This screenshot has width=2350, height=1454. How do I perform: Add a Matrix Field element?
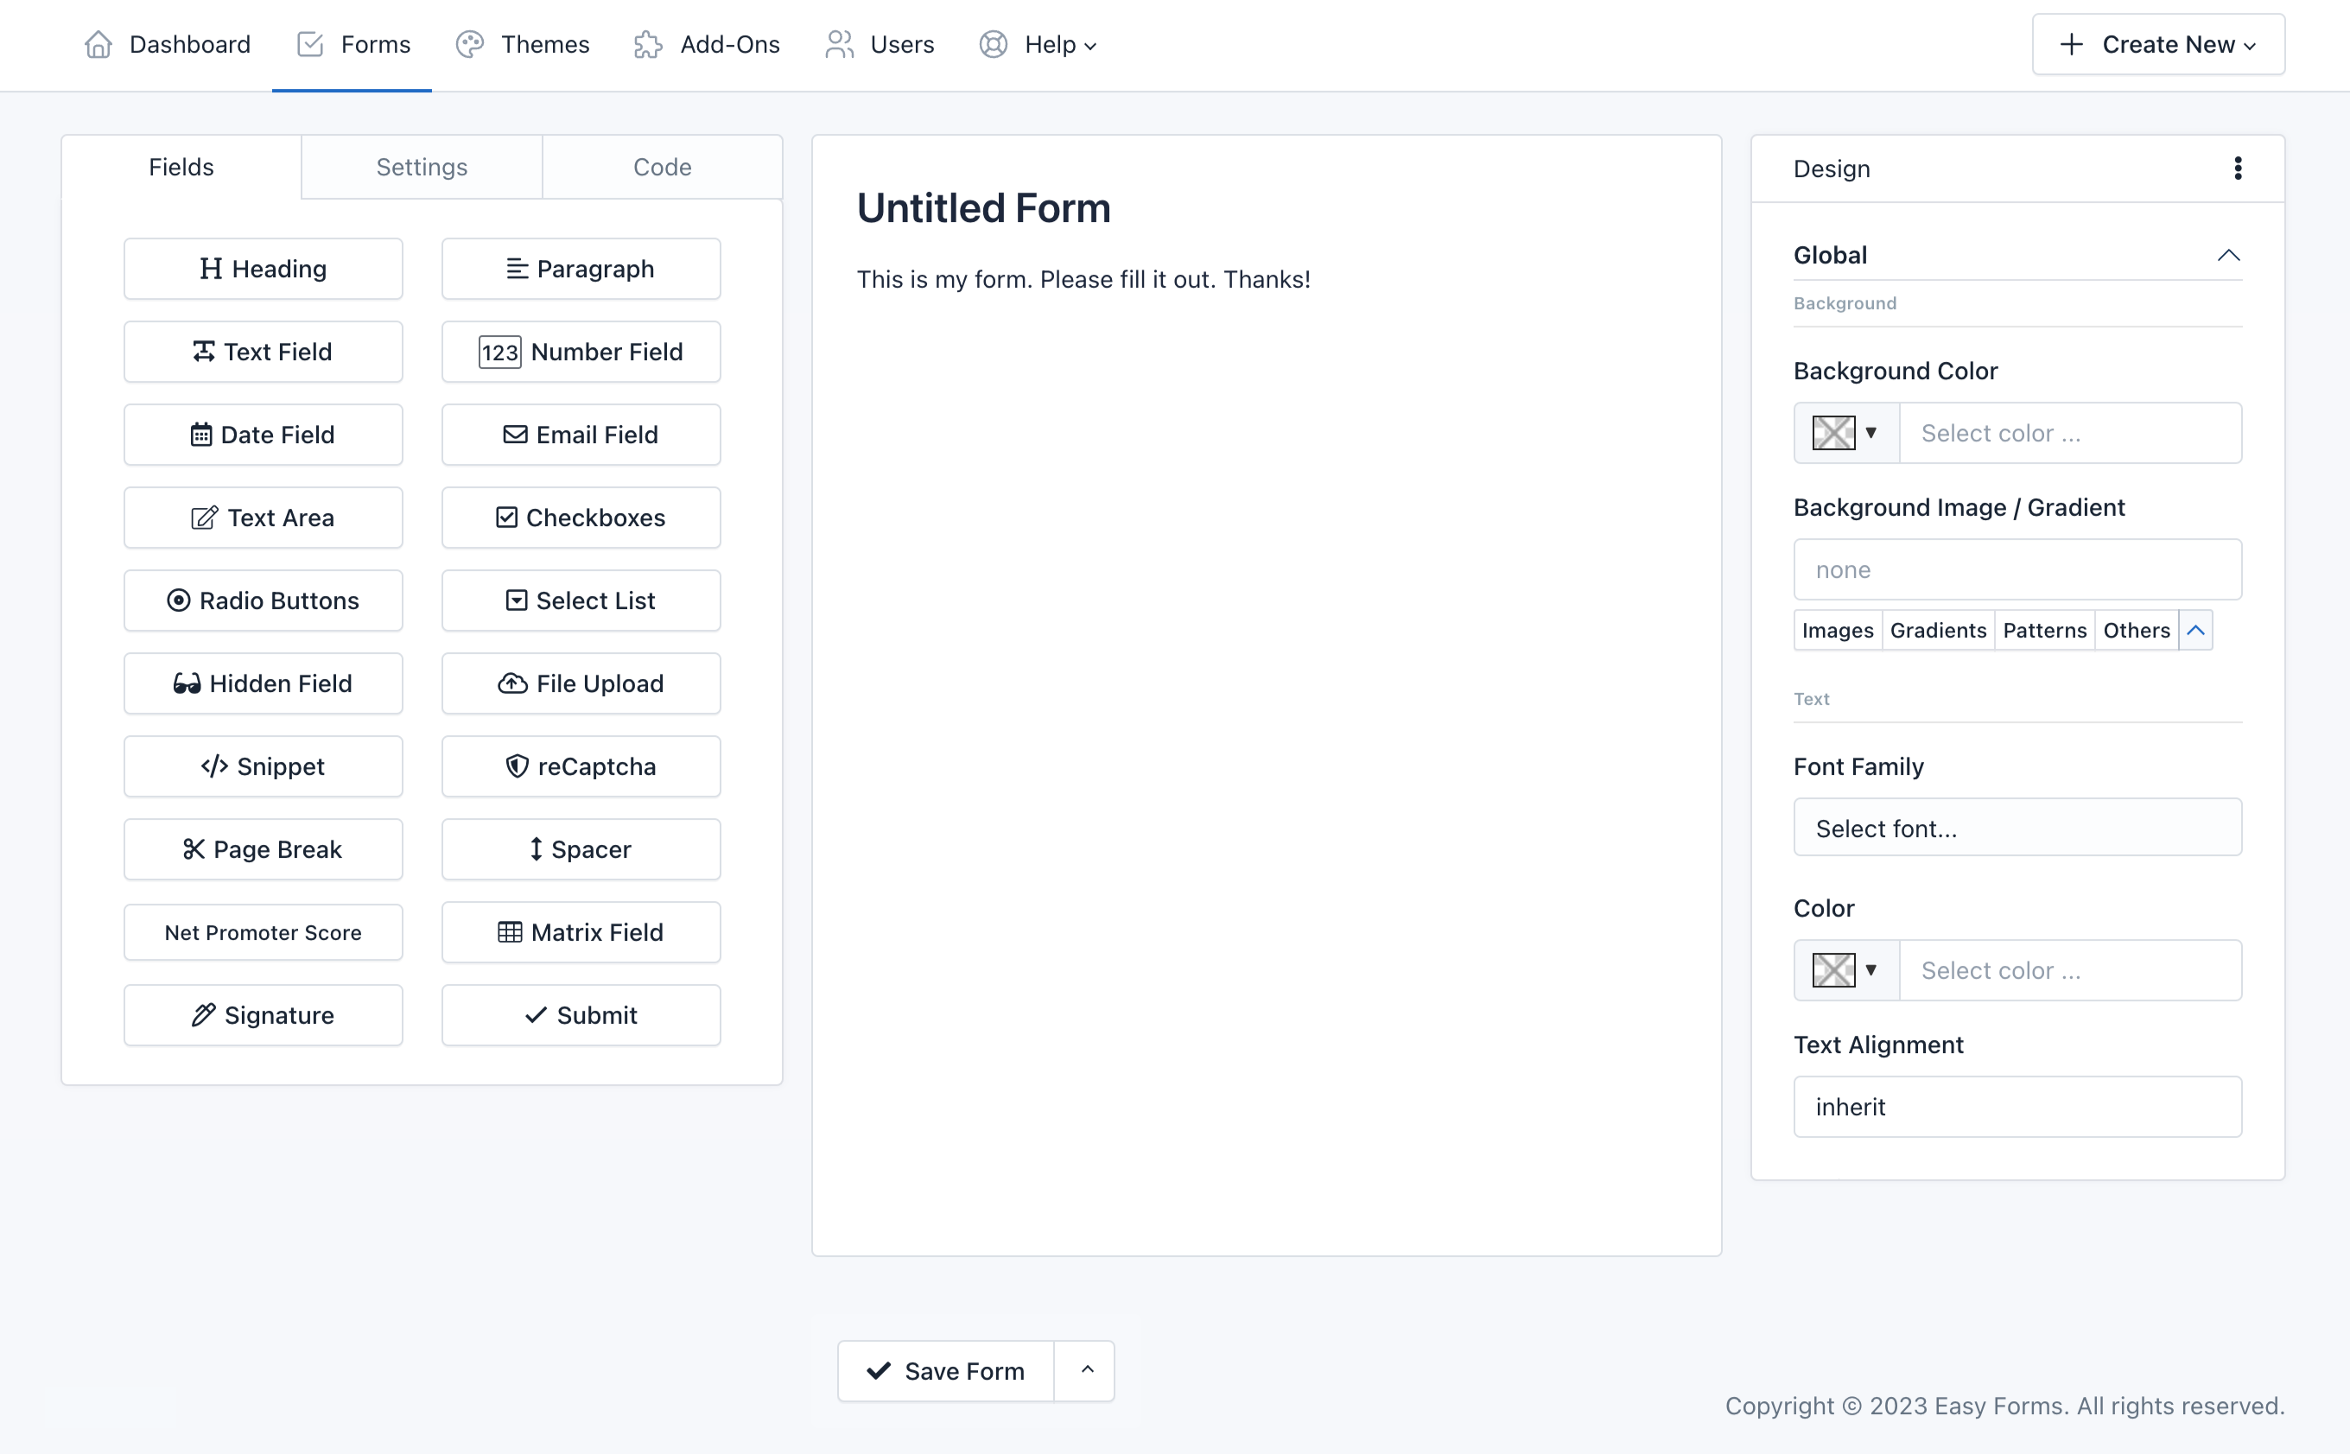(581, 932)
